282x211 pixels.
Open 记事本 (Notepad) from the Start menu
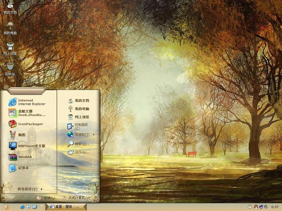[19, 168]
